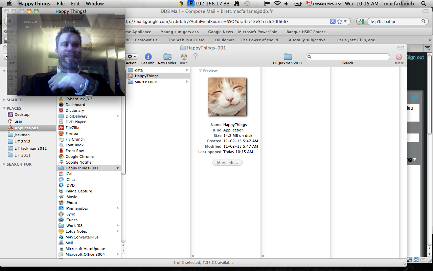The image size is (433, 271).
Task: Select Google Chrome in the Applications list
Action: click(x=79, y=157)
